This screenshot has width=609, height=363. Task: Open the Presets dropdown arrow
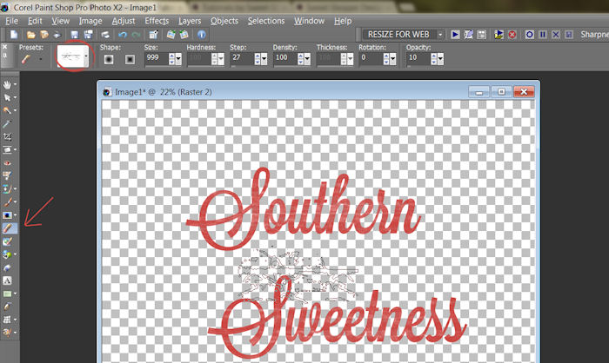pyautogui.click(x=40, y=60)
